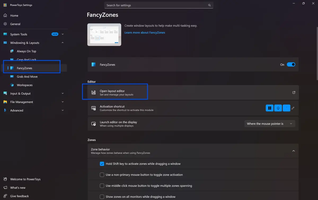The image size is (318, 200).
Task: Click the Home icon in sidebar
Action: (5, 16)
